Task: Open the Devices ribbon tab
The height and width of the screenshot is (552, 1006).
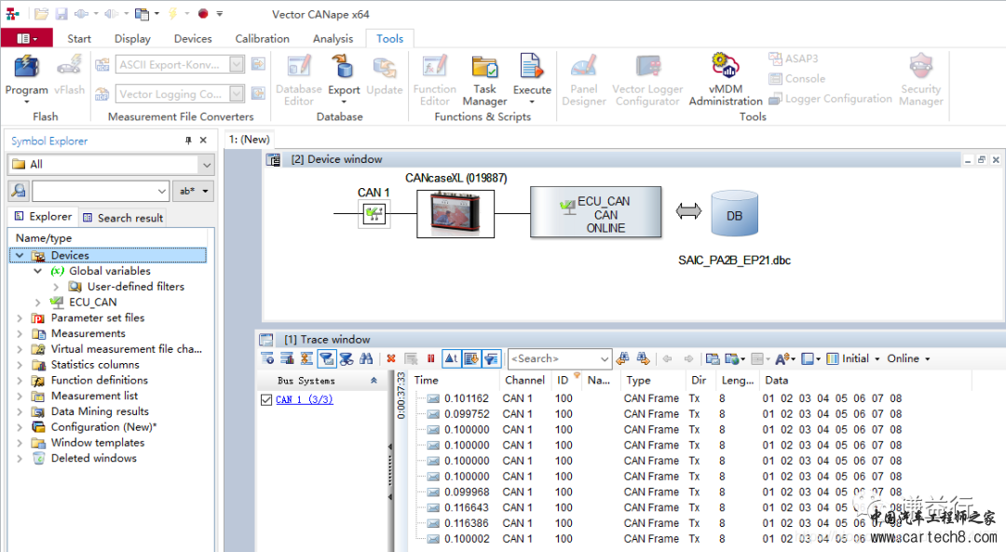Action: pyautogui.click(x=193, y=38)
